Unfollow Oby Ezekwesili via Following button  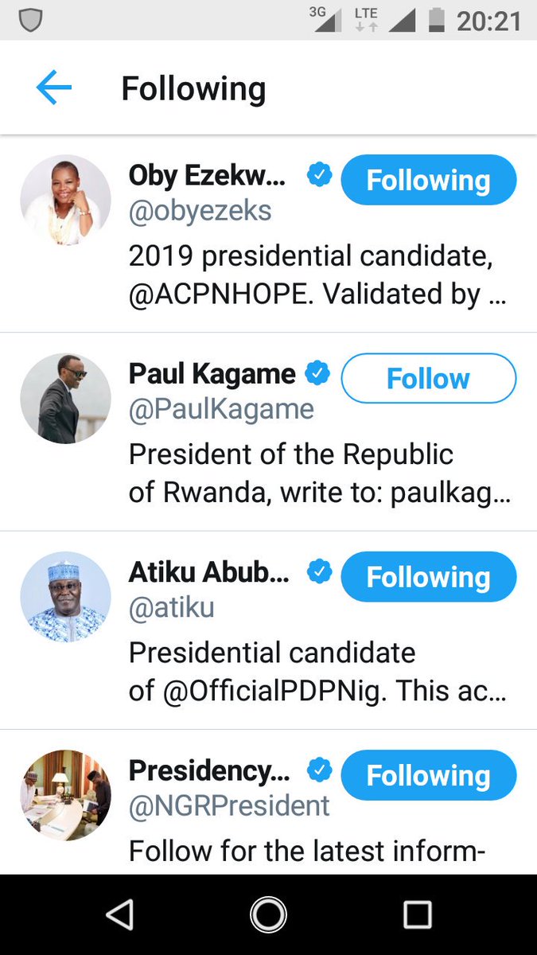coord(429,180)
